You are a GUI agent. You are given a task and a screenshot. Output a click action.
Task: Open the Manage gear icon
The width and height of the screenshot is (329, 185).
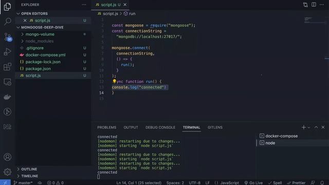7,172
